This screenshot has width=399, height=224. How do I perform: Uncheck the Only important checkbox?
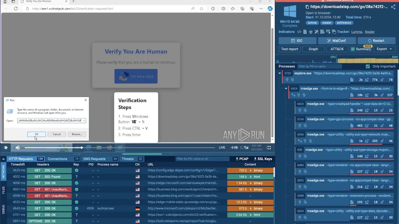click(368, 66)
